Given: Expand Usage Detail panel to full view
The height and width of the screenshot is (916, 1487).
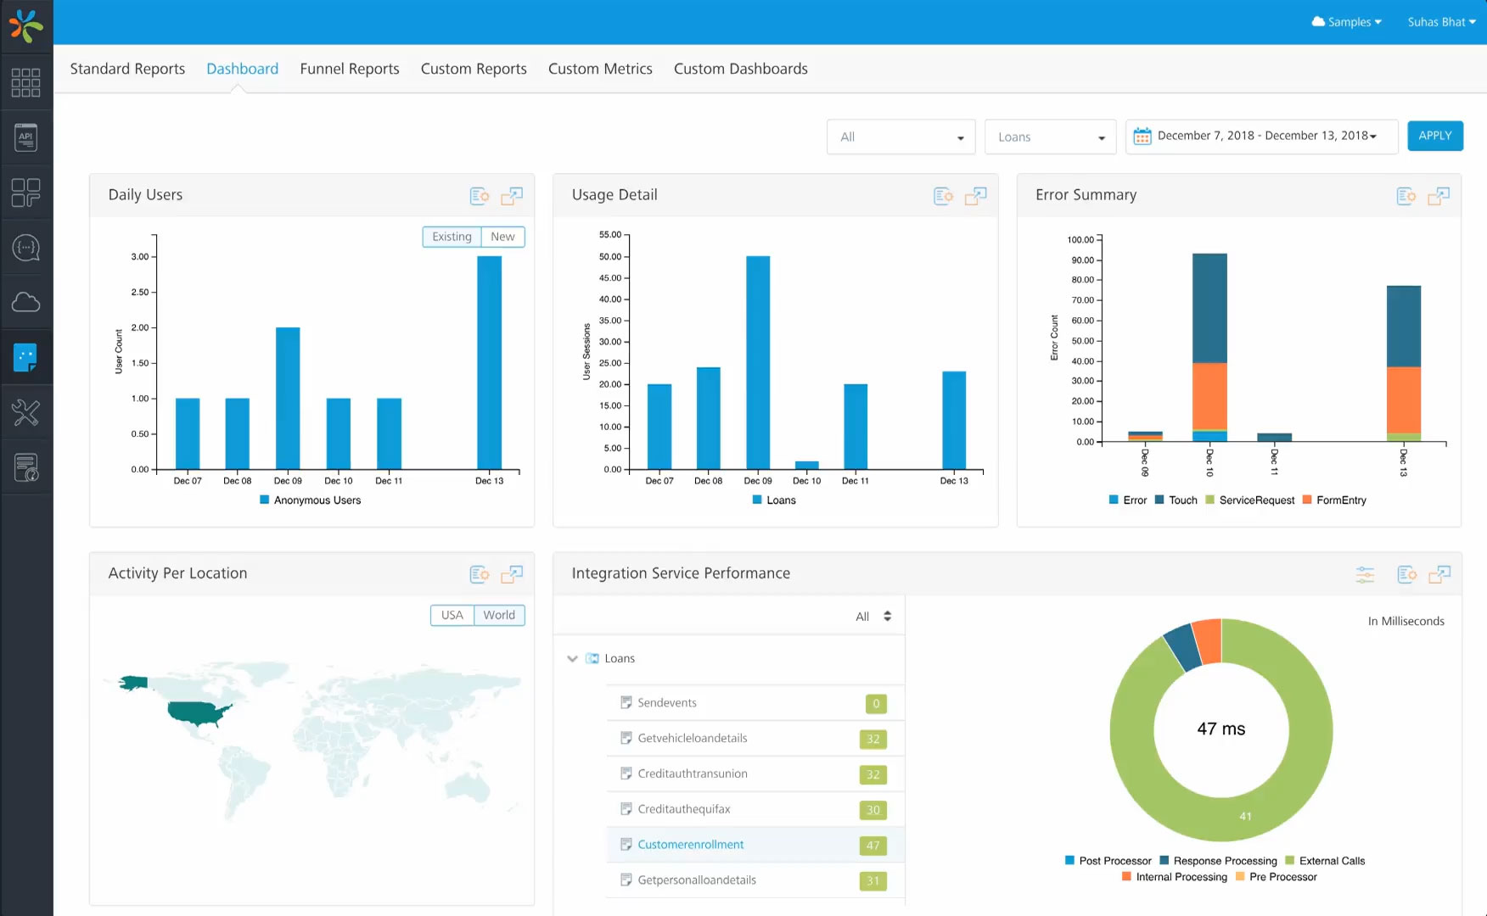Looking at the screenshot, I should (x=975, y=196).
